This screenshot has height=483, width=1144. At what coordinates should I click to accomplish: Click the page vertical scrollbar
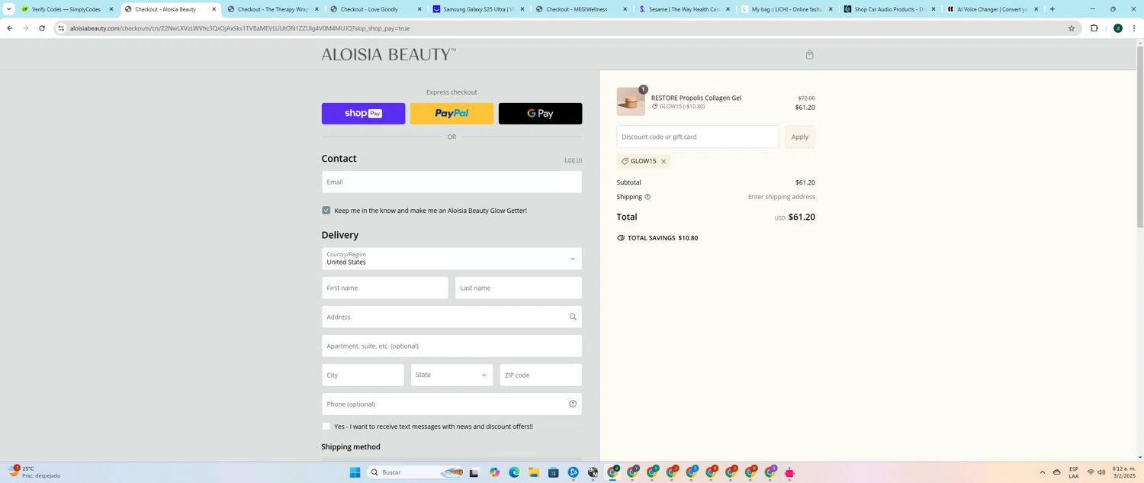1140,137
